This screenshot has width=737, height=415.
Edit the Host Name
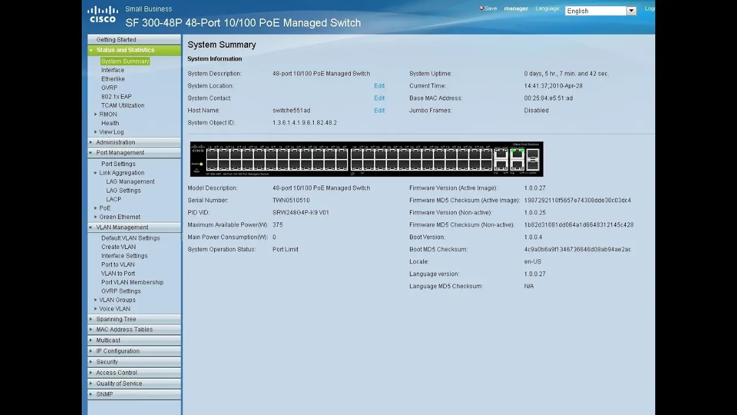(x=379, y=110)
